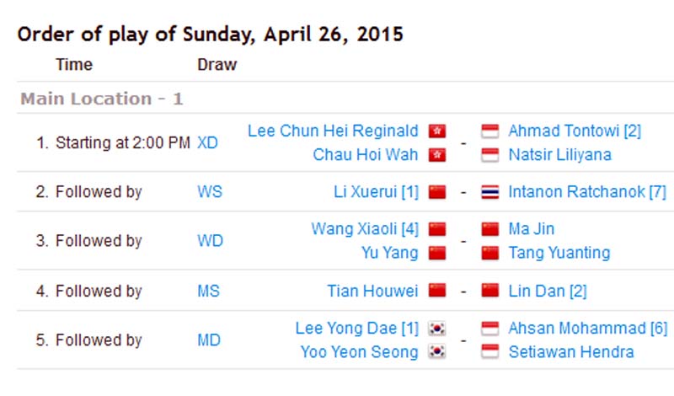The height and width of the screenshot is (396, 674).
Task: Open Tian Houwei's player profile
Action: pos(372,292)
